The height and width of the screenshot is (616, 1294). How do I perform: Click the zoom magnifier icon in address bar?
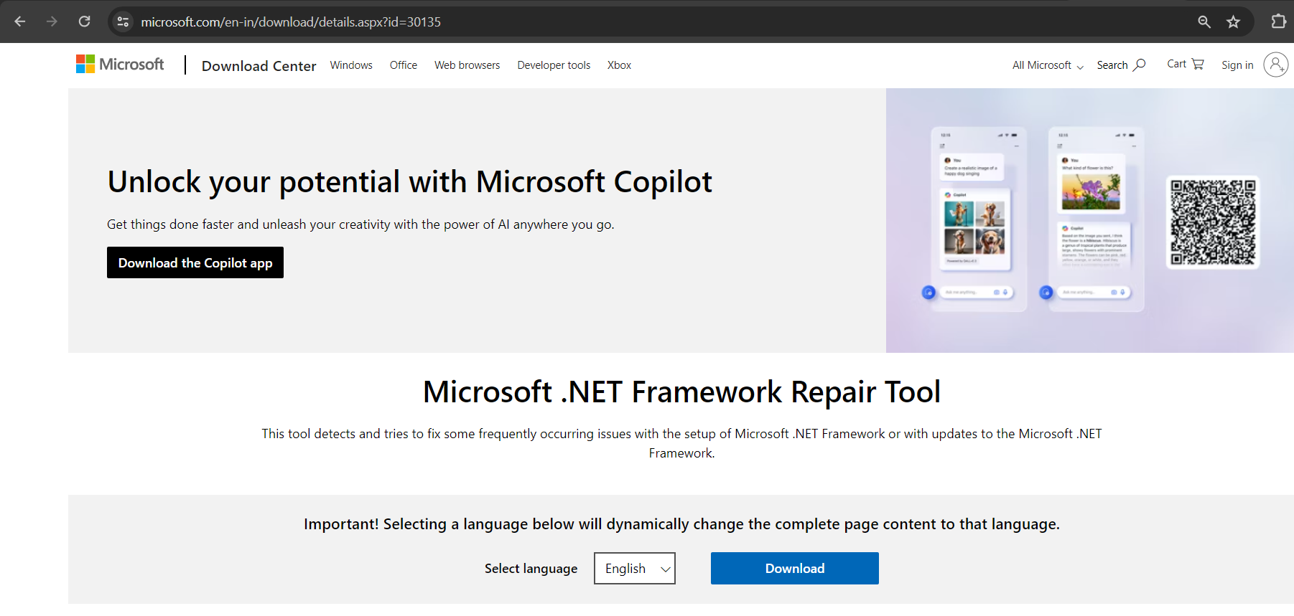coord(1204,22)
